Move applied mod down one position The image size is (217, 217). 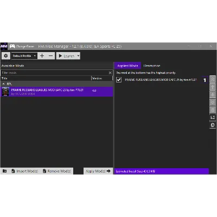[x=213, y=94]
